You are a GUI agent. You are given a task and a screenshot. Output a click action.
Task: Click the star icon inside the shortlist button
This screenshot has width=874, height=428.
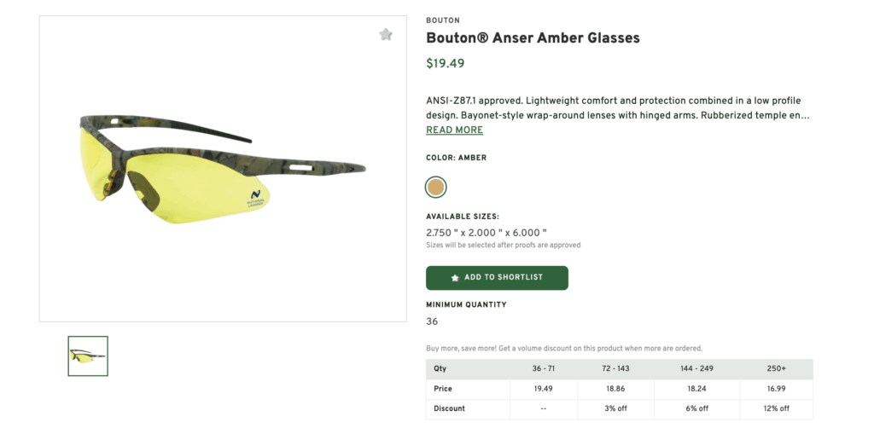click(x=455, y=278)
